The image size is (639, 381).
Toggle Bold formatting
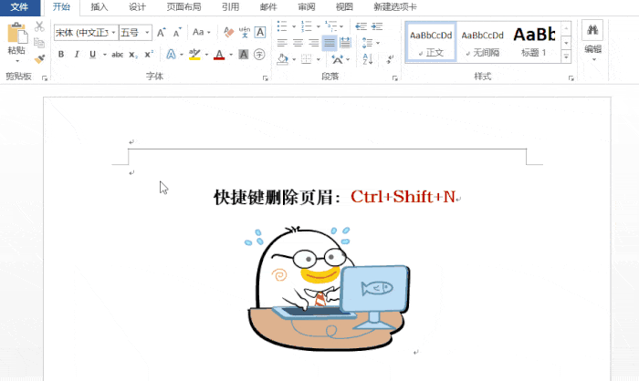coord(61,54)
